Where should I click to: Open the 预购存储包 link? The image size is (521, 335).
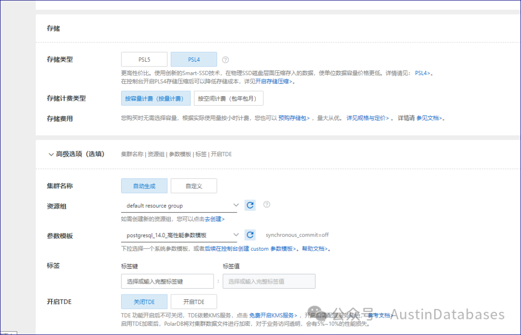(x=294, y=118)
